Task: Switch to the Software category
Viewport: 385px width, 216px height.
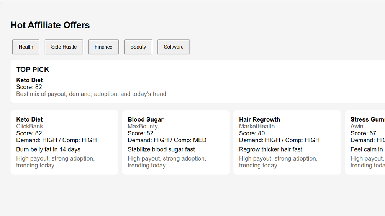Action: 174,47
